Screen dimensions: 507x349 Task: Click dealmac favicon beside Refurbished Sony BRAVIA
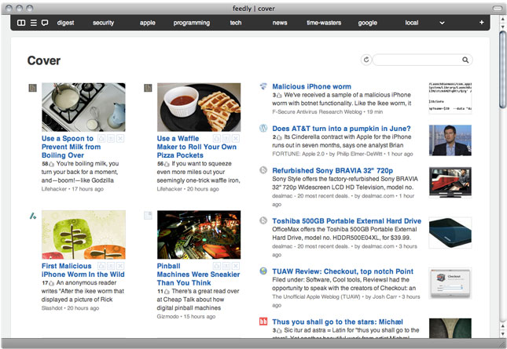tap(263, 170)
